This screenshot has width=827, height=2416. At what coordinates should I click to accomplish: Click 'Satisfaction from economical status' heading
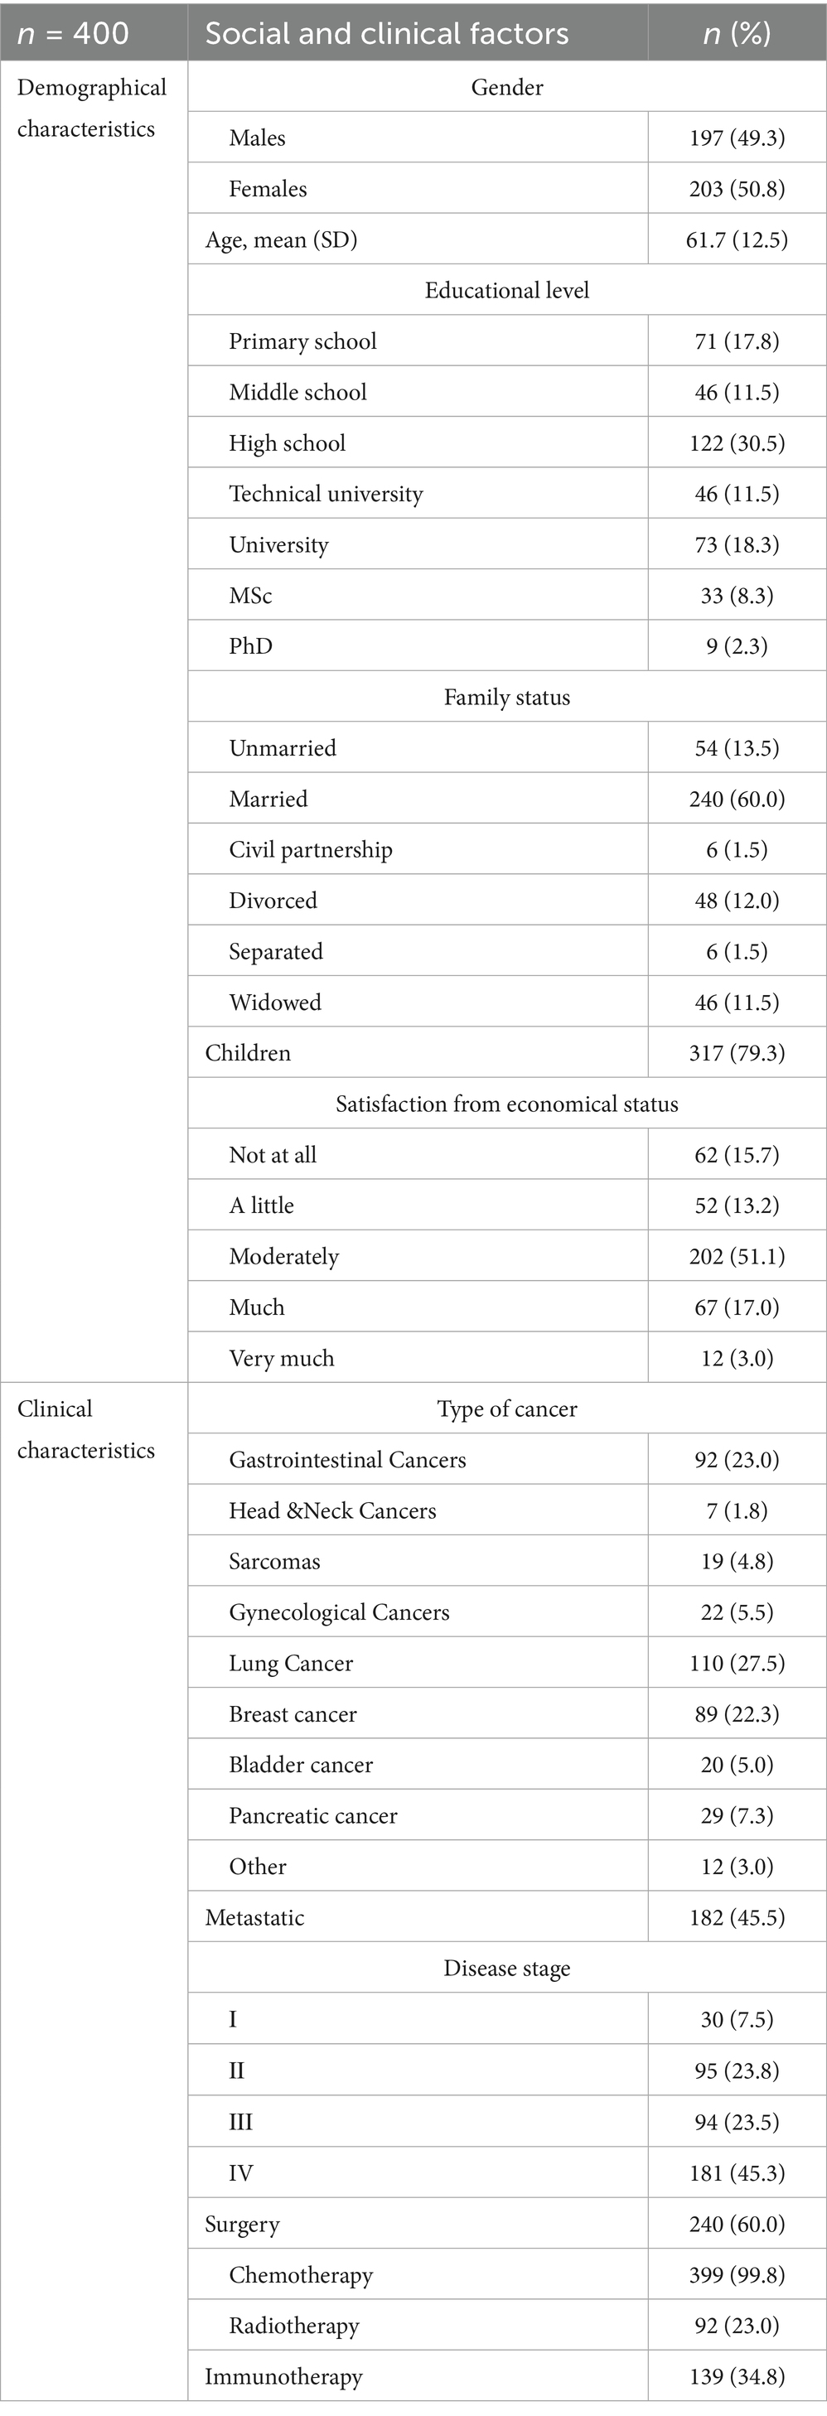point(506,1104)
